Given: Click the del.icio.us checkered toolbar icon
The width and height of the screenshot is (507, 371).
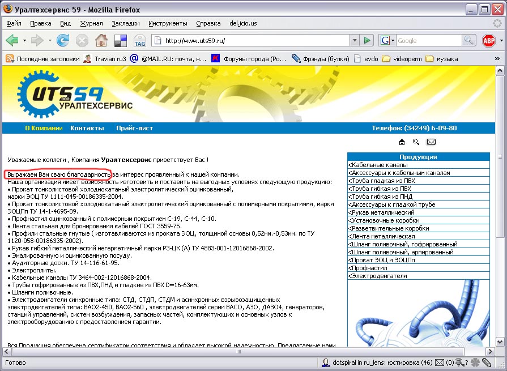Looking at the screenshot, I should coord(121,41).
